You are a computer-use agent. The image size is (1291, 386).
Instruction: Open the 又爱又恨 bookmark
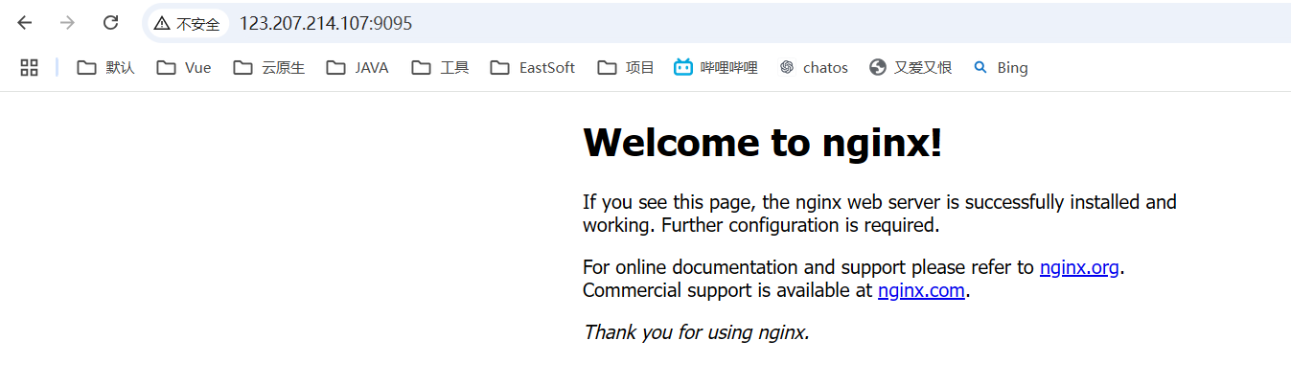coord(911,67)
